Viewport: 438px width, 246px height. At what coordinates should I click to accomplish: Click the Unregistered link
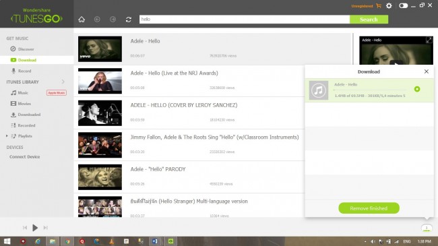point(362,6)
